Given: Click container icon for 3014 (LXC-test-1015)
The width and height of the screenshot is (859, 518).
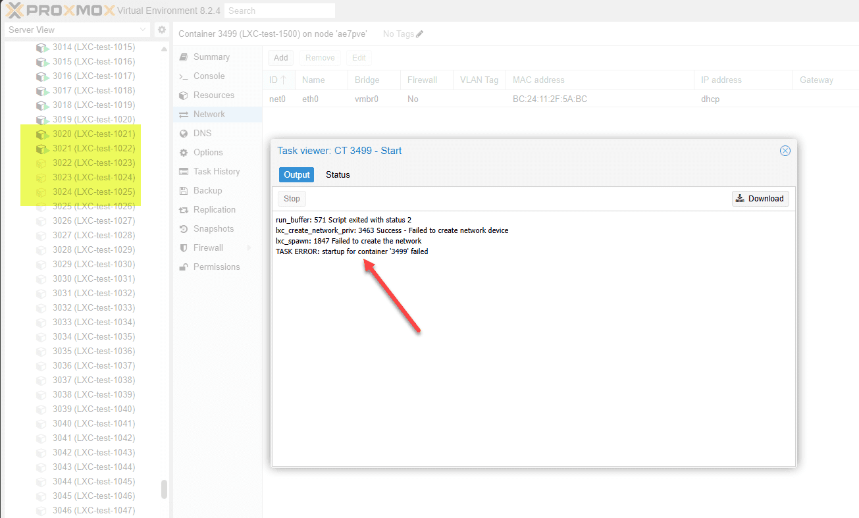Looking at the screenshot, I should click(42, 47).
